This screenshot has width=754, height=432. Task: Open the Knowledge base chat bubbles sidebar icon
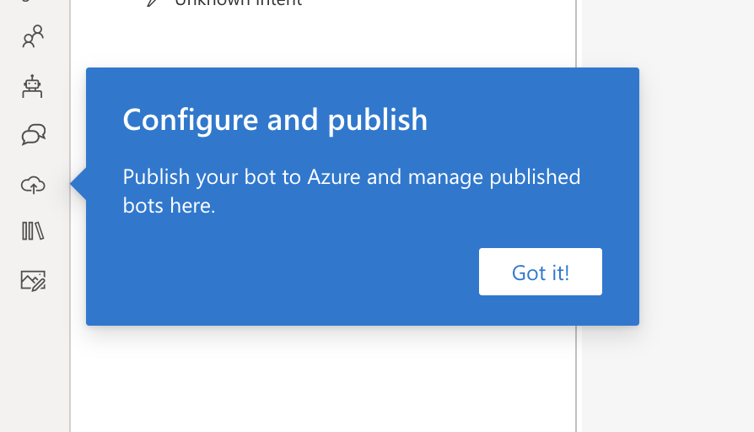pos(33,135)
